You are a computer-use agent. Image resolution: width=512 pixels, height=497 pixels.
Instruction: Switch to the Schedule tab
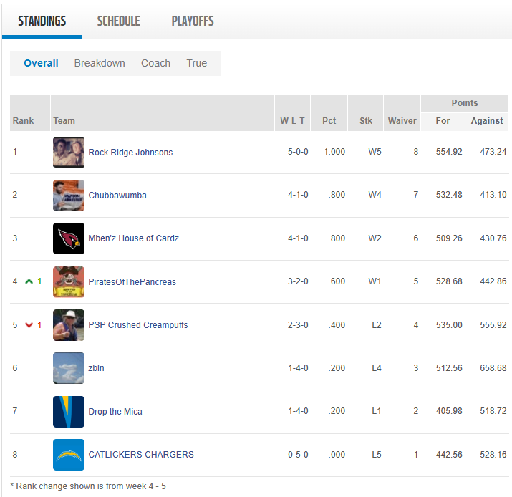[x=119, y=21]
